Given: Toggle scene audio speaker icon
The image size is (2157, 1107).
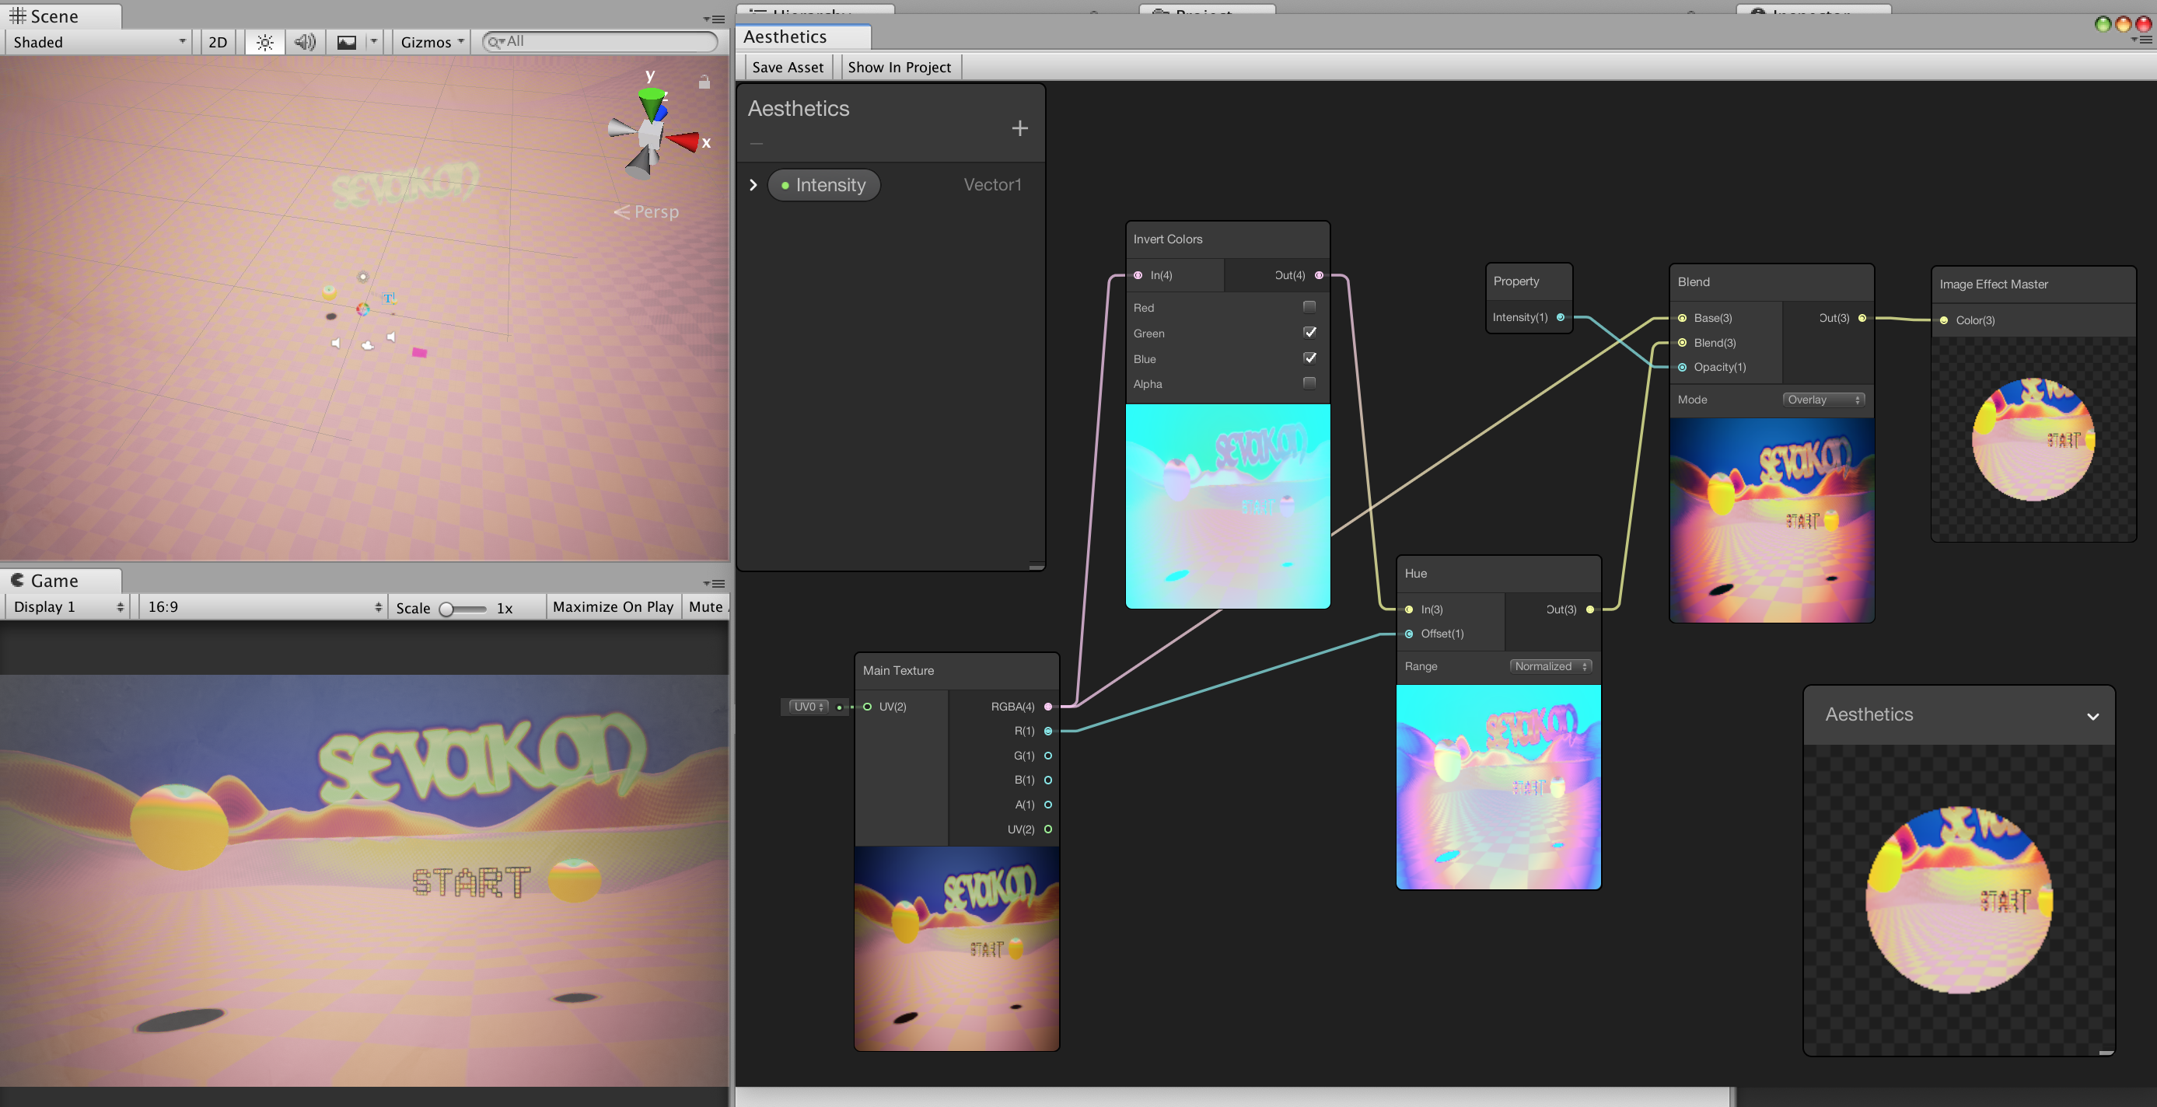Looking at the screenshot, I should 305,43.
